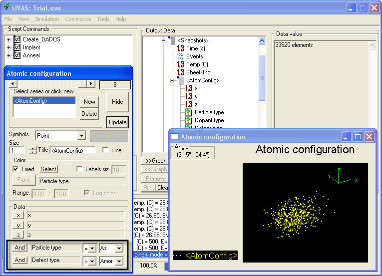Image resolution: width=382 pixels, height=276 pixels.
Task: Click the x data button
Action: coord(18,215)
